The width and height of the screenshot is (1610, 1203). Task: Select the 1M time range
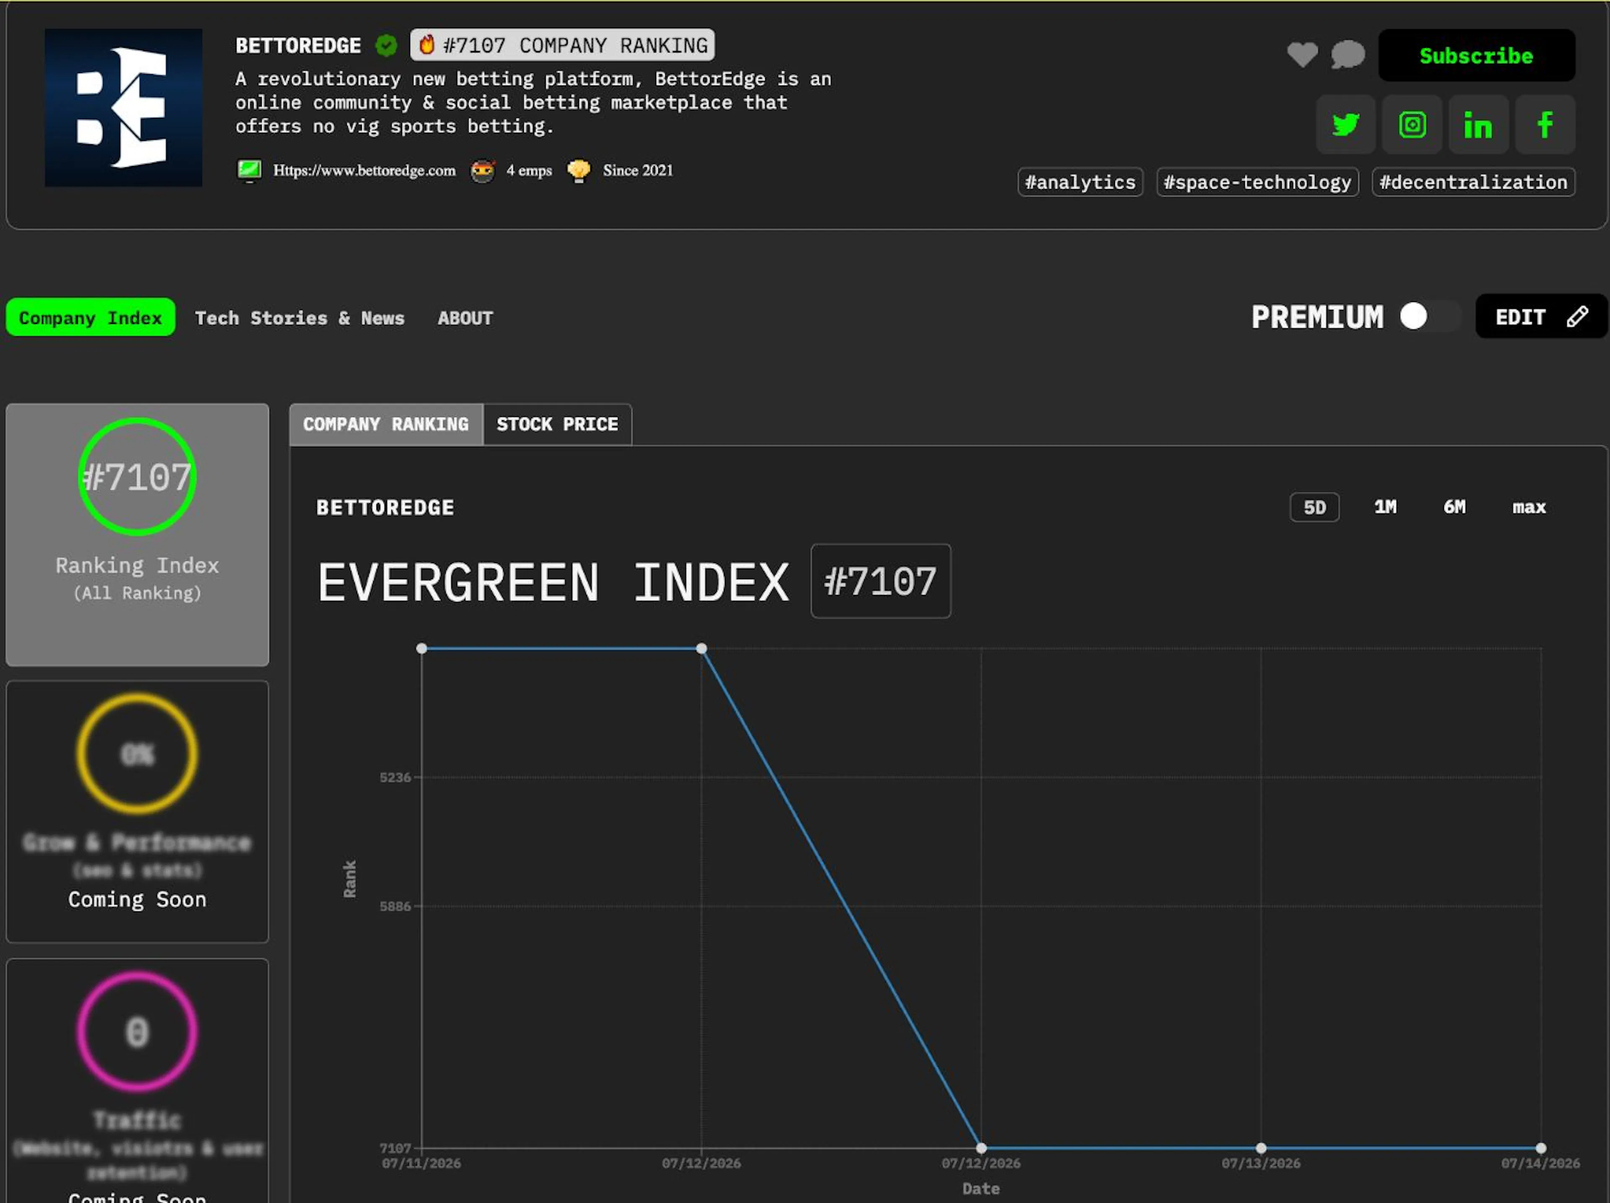[x=1384, y=507]
